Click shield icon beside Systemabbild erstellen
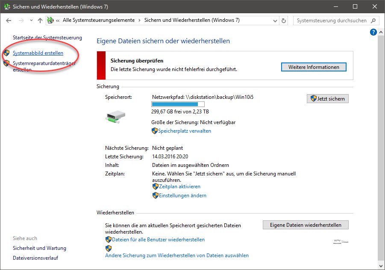This screenshot has height=270, width=385. click(x=7, y=53)
